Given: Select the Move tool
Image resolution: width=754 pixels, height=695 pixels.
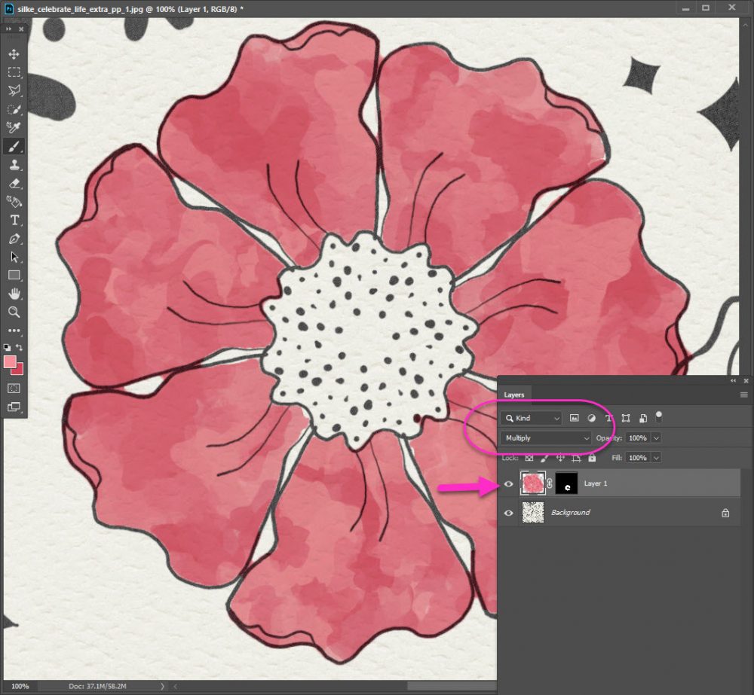Looking at the screenshot, I should [x=14, y=54].
